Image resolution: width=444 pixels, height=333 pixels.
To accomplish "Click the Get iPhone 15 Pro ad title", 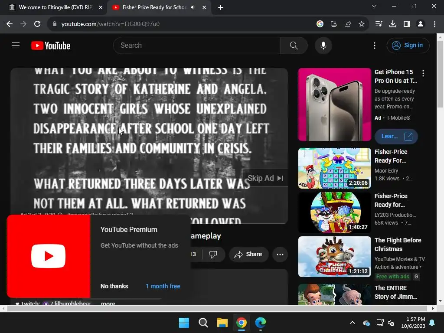I will [395, 76].
